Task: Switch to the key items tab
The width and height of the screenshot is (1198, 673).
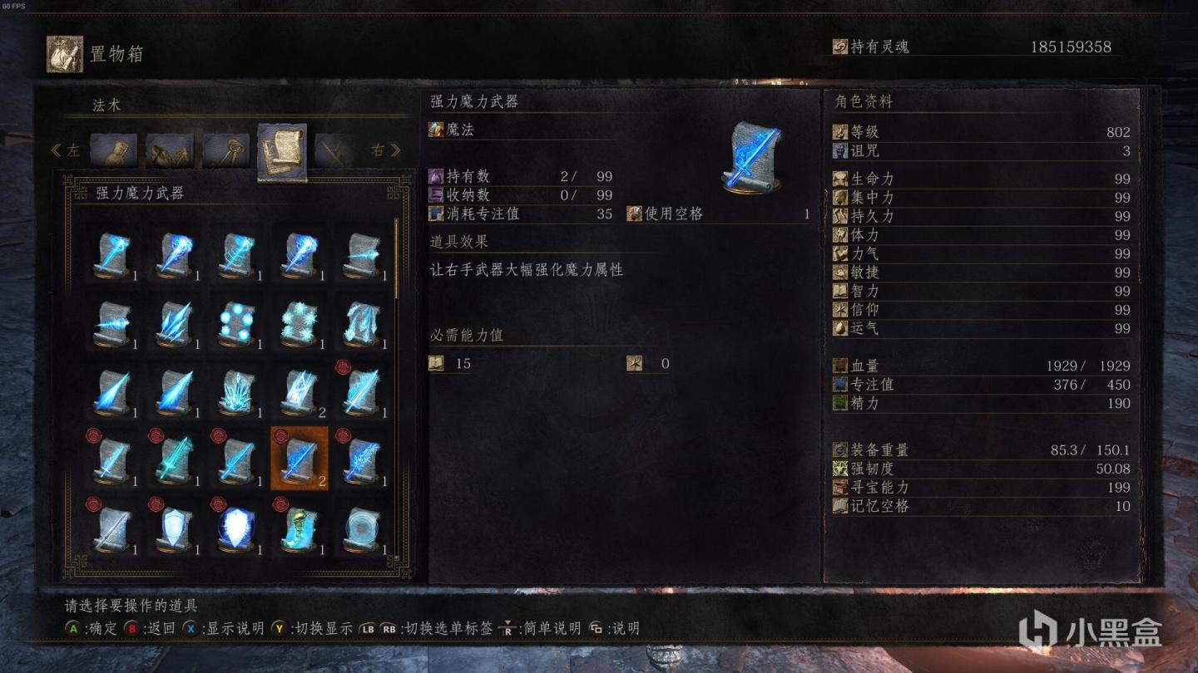Action: coord(226,151)
